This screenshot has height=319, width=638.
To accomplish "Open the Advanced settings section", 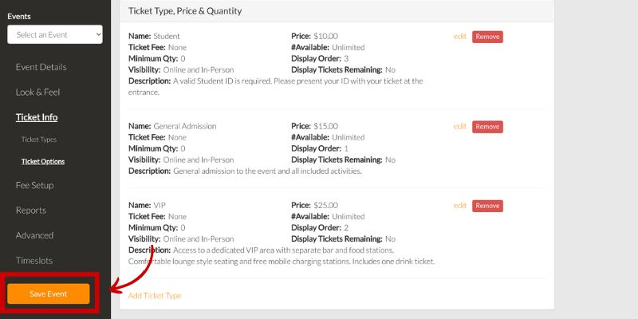I will click(x=34, y=235).
